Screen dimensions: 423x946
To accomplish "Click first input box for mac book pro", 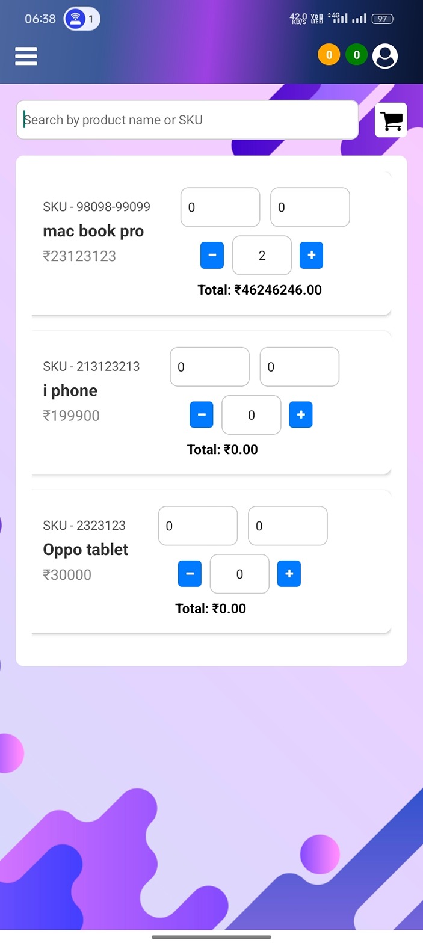I will 220,207.
